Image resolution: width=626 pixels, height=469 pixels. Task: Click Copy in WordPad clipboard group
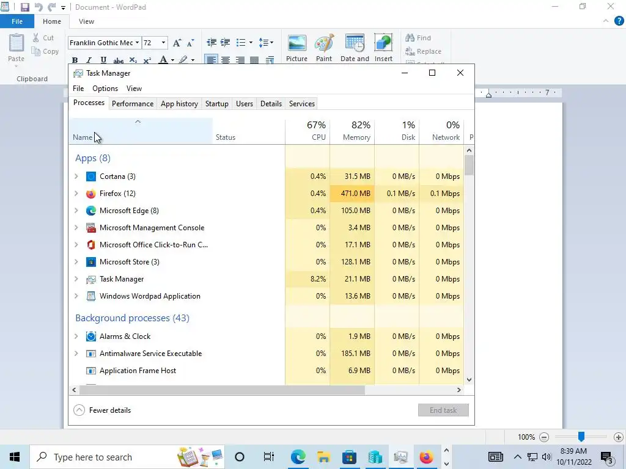pyautogui.click(x=45, y=51)
